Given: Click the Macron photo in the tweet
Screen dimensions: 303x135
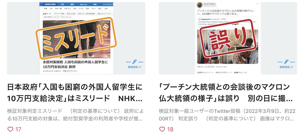Looking at the screenshot, I should coord(228,47).
